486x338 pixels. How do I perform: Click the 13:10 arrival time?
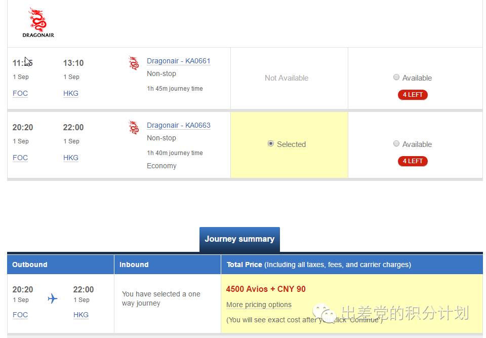coord(73,63)
